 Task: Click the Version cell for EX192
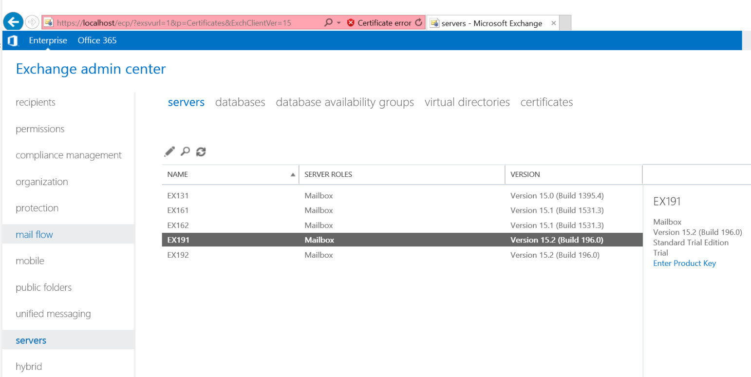click(x=555, y=255)
